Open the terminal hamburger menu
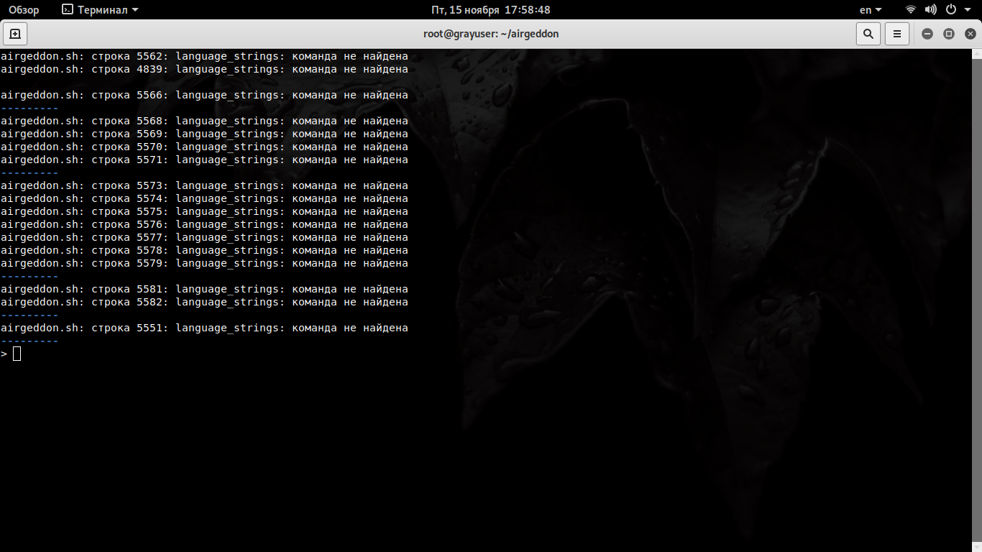 pos(897,34)
